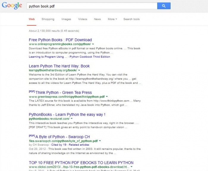Expand arrow beside www.clickoi.com URL
This screenshot has height=171, width=208.
pos(131,167)
